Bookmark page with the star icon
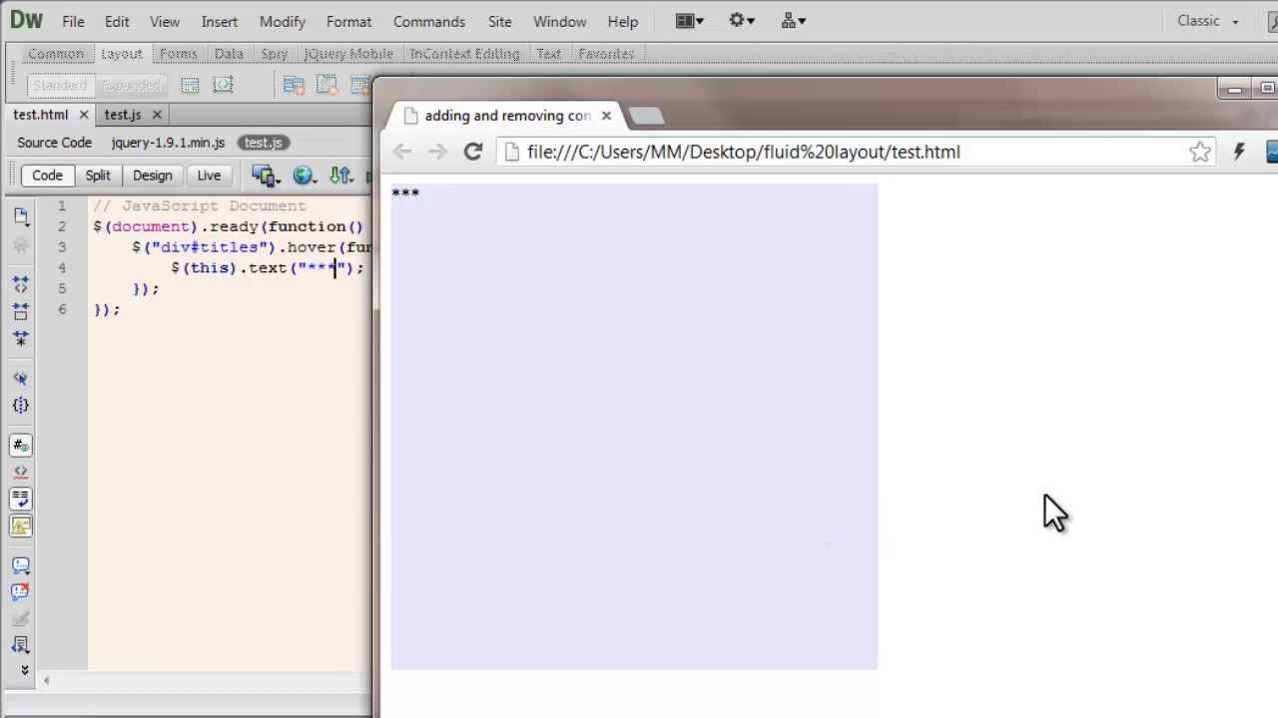Viewport: 1278px width, 718px height. pos(1200,152)
